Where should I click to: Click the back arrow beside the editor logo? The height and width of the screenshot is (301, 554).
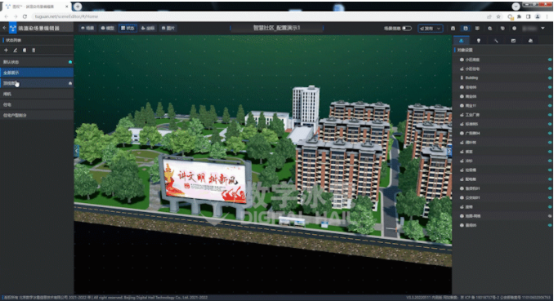(x=4, y=28)
